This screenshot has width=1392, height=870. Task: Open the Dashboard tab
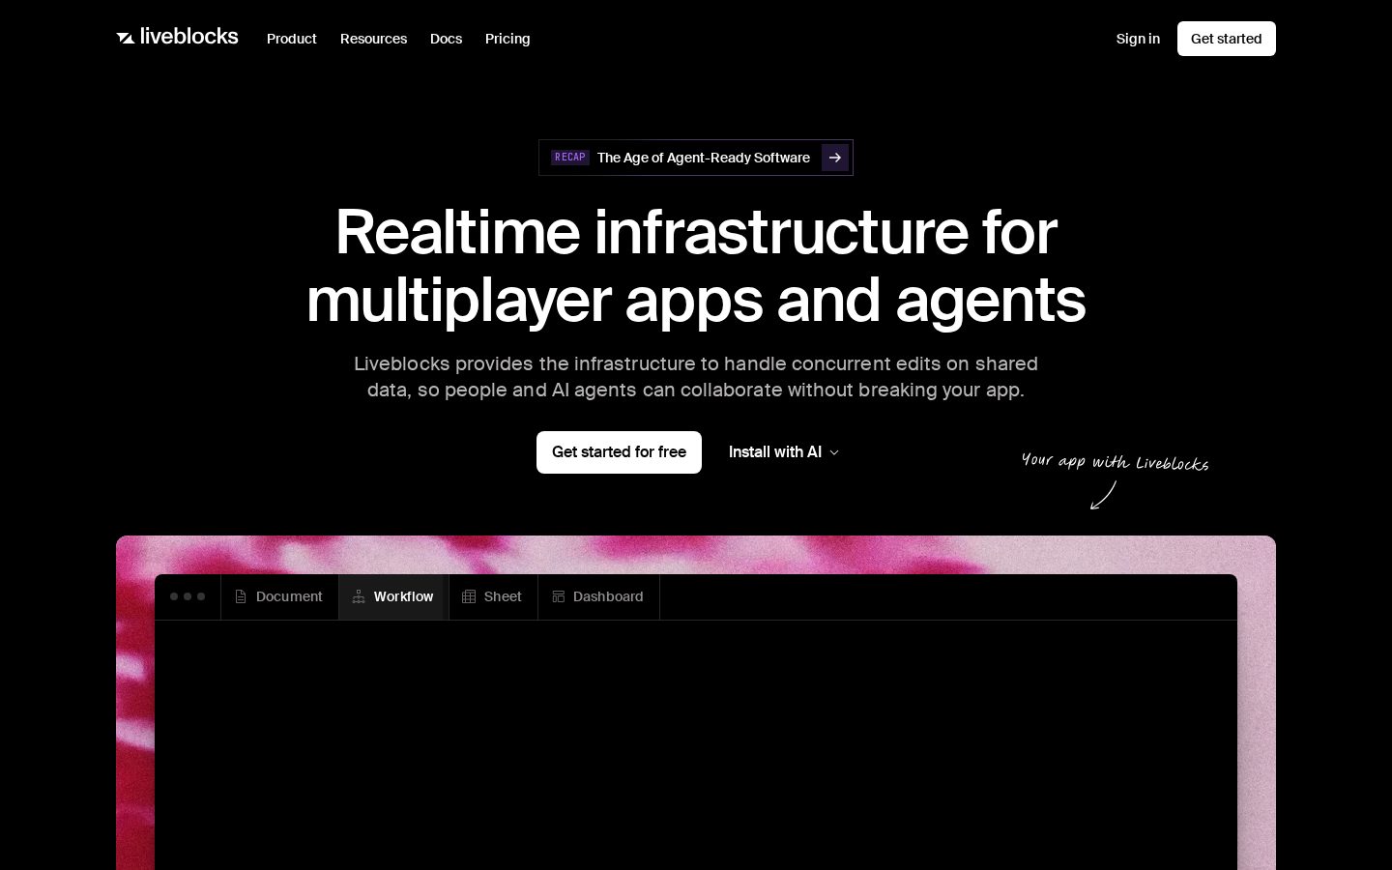598,596
